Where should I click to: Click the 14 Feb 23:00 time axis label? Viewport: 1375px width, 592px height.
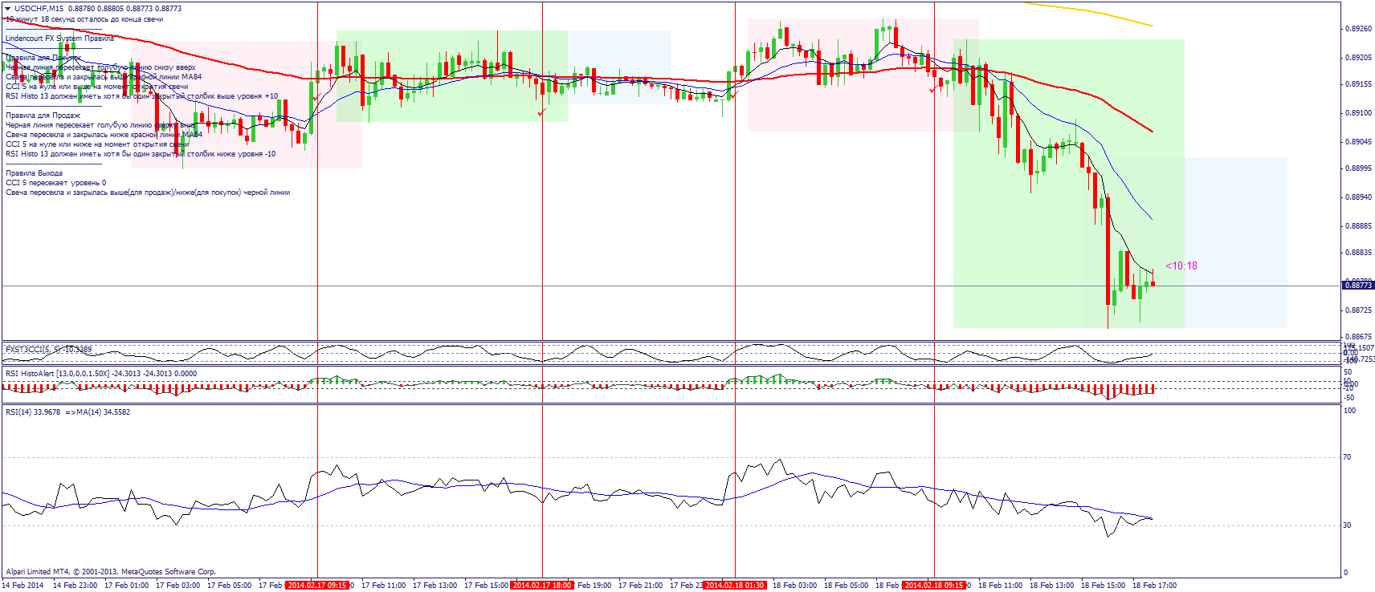[75, 586]
